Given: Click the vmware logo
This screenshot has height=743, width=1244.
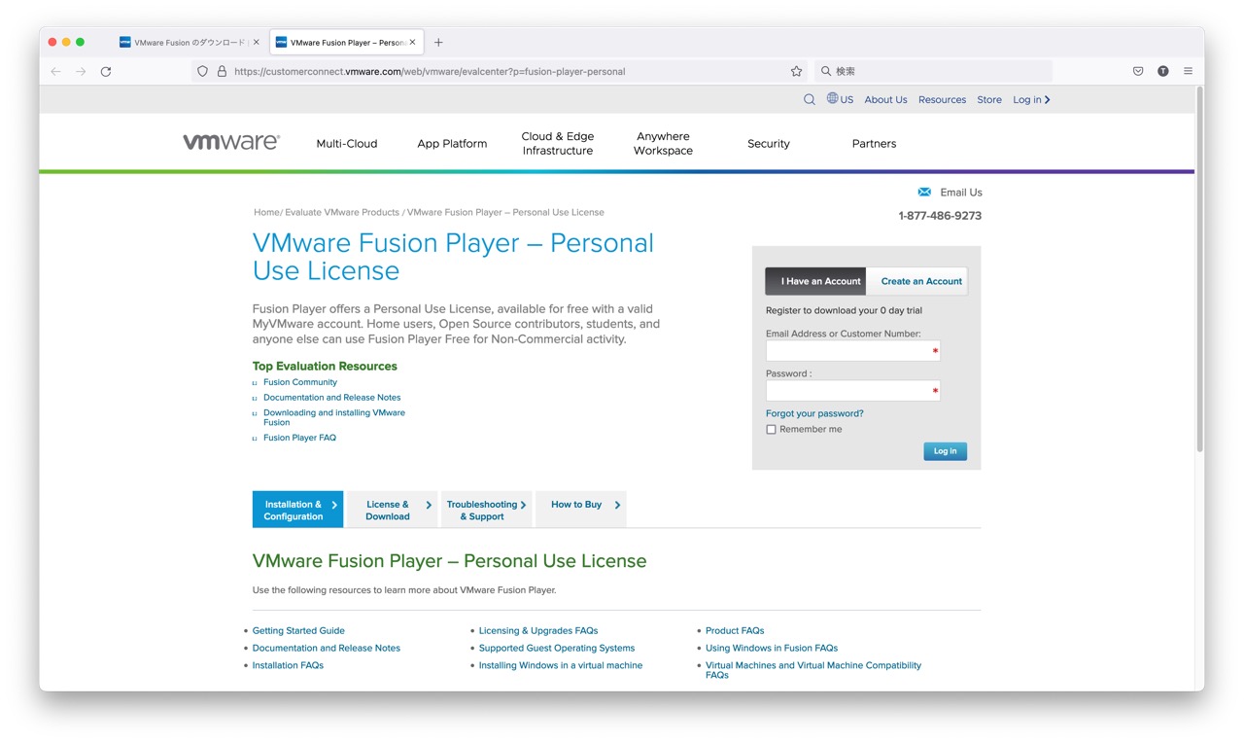Looking at the screenshot, I should tap(231, 142).
